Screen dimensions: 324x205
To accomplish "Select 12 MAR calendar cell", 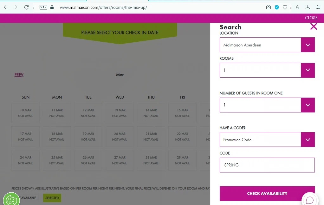I will pos(88,113).
